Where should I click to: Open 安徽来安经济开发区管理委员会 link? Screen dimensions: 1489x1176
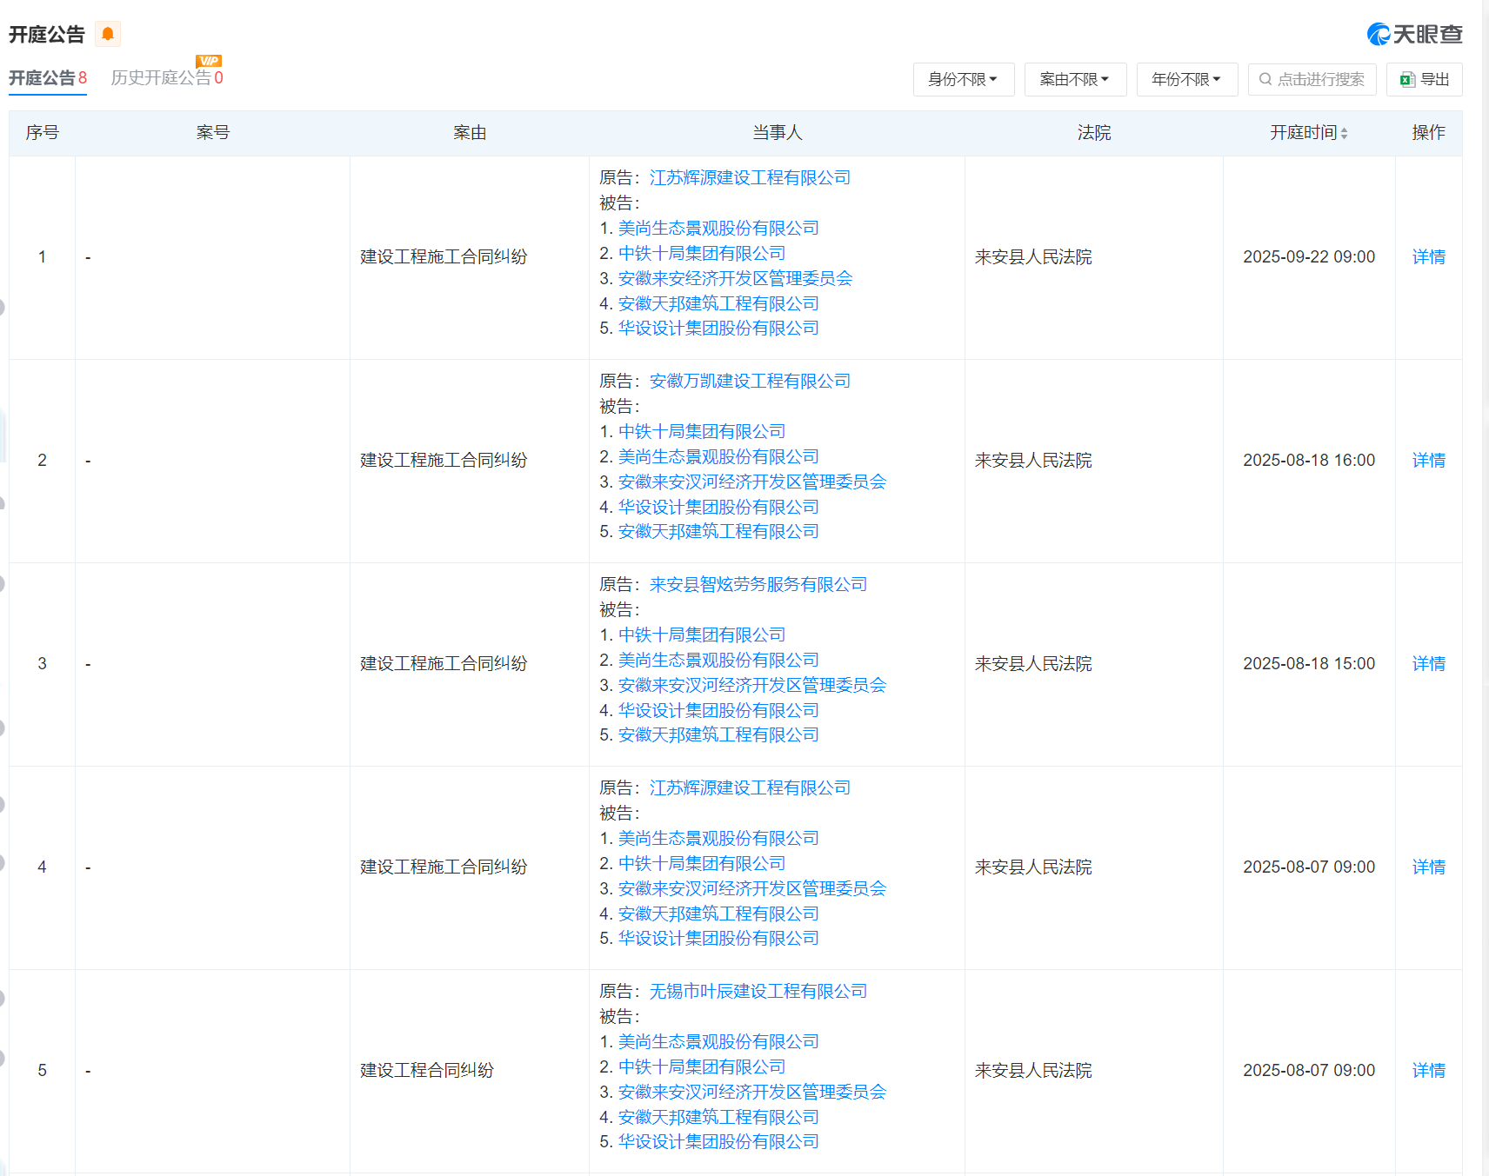coord(735,279)
